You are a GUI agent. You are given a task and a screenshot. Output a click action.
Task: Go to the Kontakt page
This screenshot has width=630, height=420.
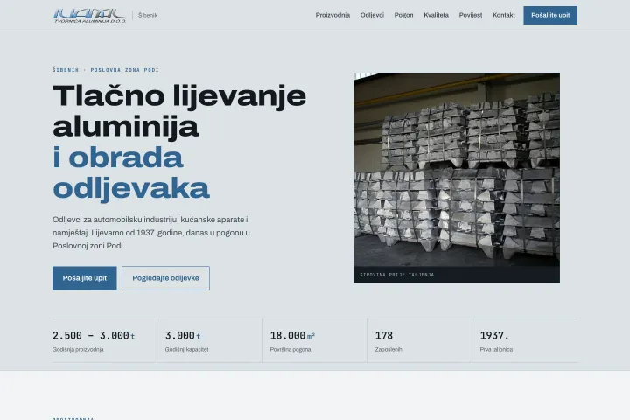pyautogui.click(x=503, y=15)
